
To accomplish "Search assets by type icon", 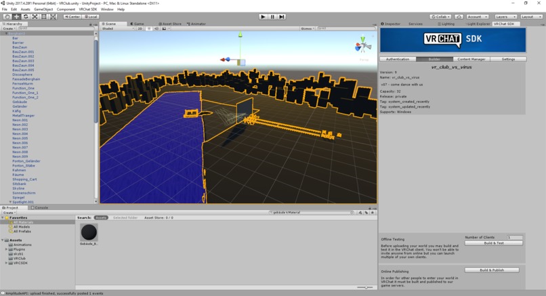I will [x=360, y=213].
